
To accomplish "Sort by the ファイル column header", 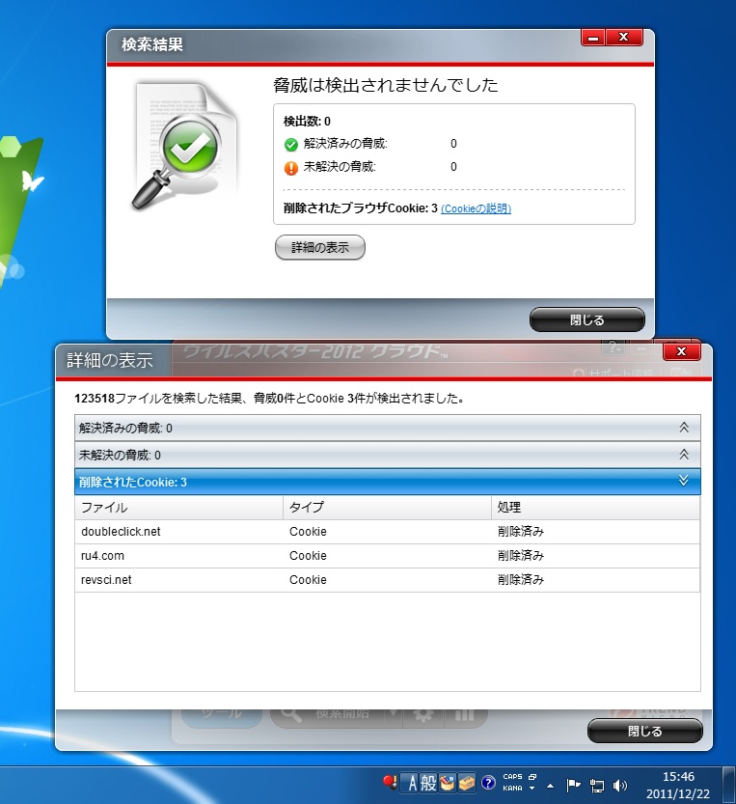I will click(178, 508).
